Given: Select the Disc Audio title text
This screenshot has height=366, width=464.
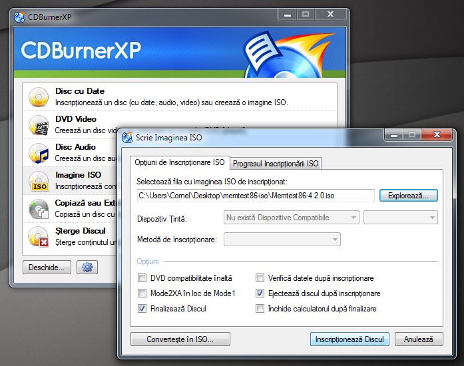Looking at the screenshot, I should point(75,147).
